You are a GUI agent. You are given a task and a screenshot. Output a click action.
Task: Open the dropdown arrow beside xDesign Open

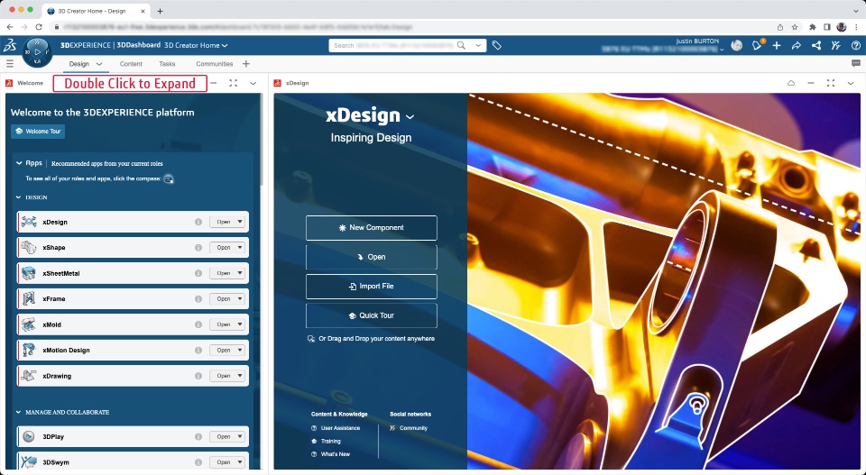[240, 222]
